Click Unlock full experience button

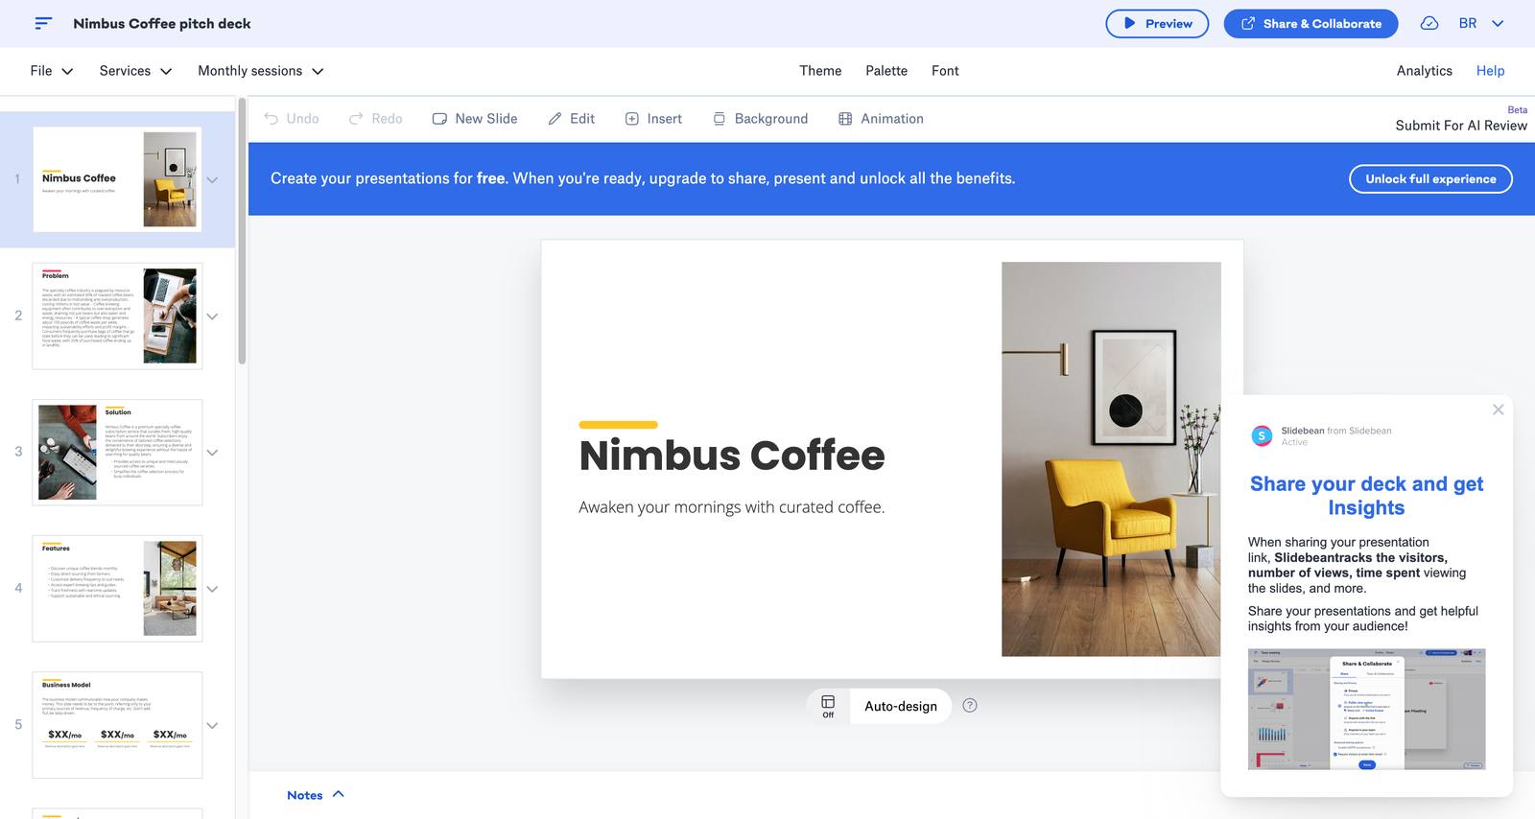point(1430,178)
